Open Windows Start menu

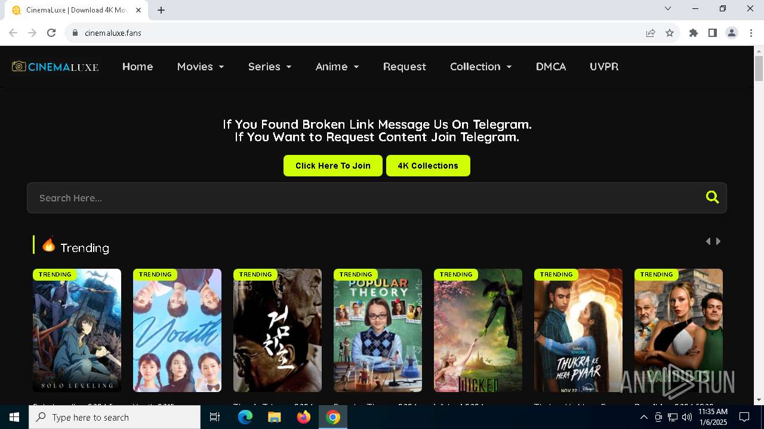14,417
